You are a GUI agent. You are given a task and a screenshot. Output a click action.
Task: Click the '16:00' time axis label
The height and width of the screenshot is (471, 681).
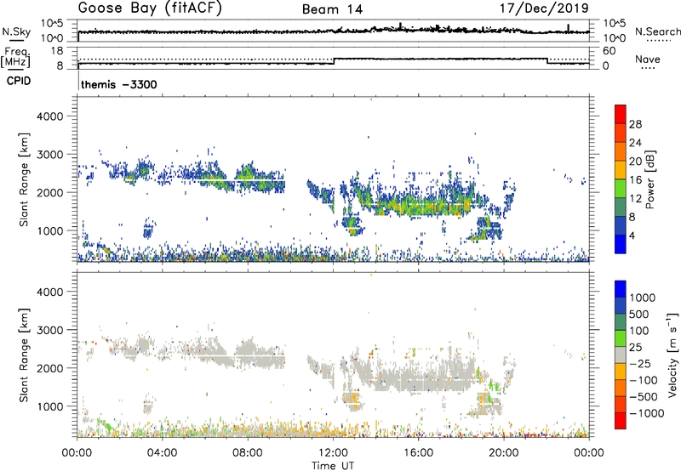tap(418, 453)
